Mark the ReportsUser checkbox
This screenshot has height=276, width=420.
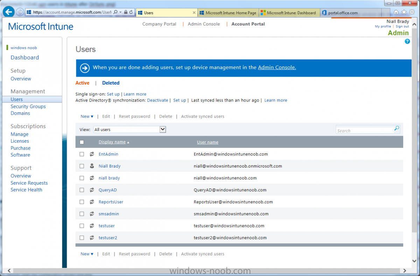tap(82, 202)
